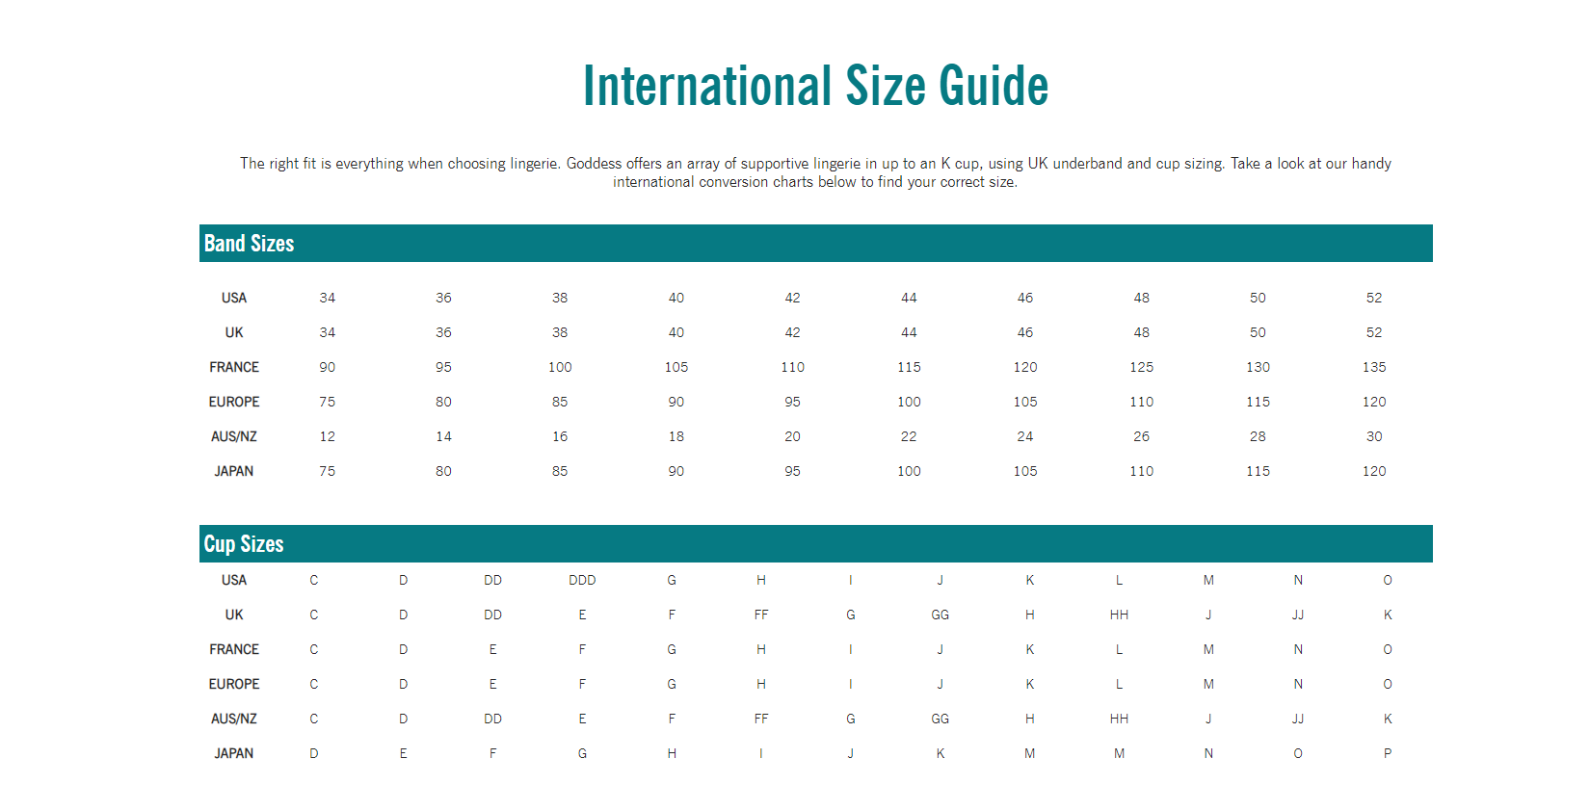The image size is (1590, 785).
Task: Click the EUROPE row label in Cup Sizes
Action: click(234, 684)
